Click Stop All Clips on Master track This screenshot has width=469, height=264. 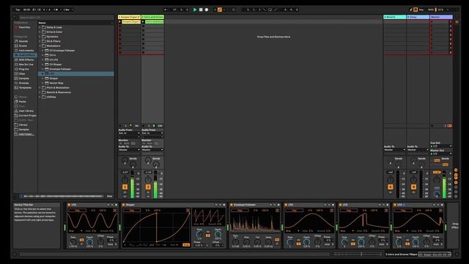[432, 126]
